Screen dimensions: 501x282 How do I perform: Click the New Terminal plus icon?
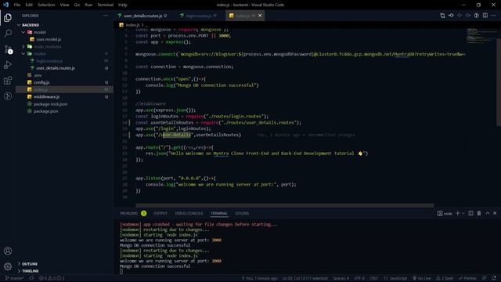point(457,213)
